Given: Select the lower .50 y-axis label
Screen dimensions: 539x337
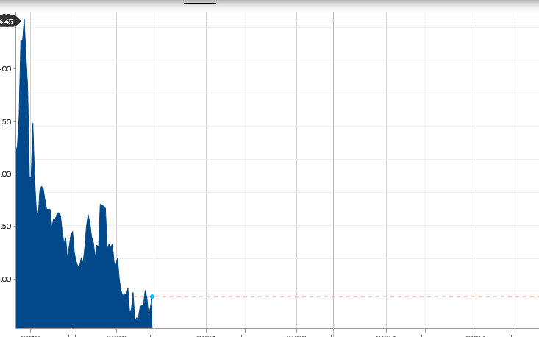Looking at the screenshot, I should [6, 227].
